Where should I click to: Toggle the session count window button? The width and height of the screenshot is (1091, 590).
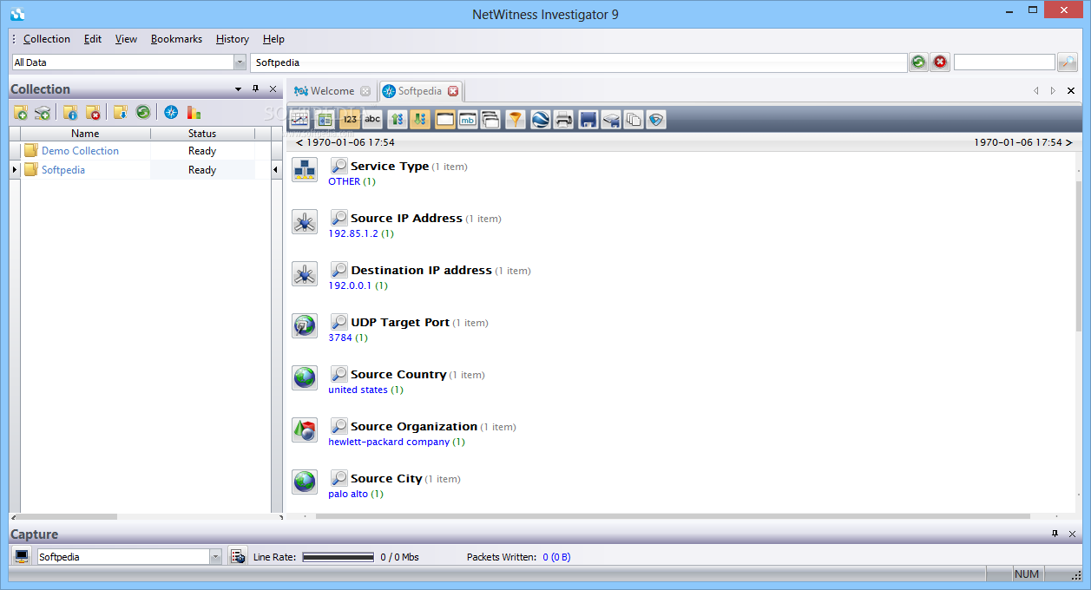445,120
